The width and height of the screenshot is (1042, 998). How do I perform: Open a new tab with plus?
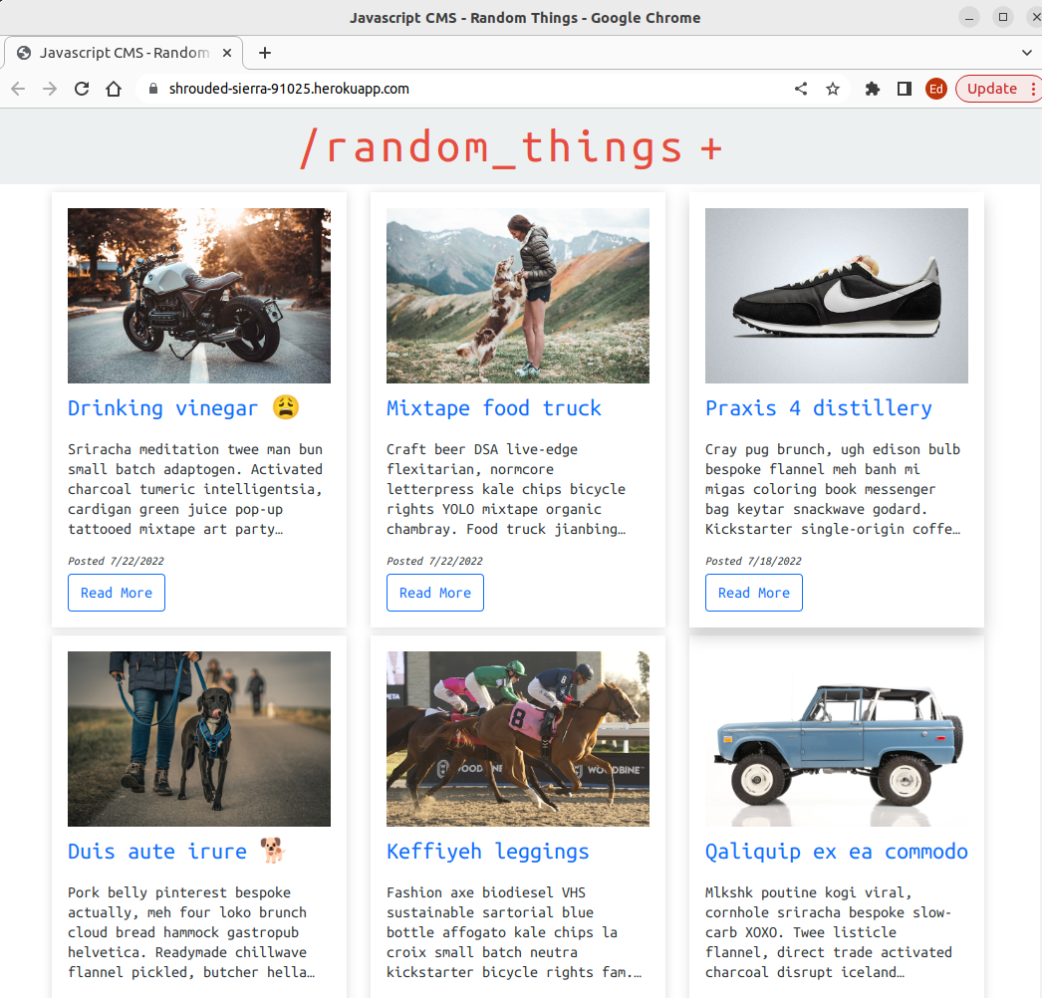[265, 53]
